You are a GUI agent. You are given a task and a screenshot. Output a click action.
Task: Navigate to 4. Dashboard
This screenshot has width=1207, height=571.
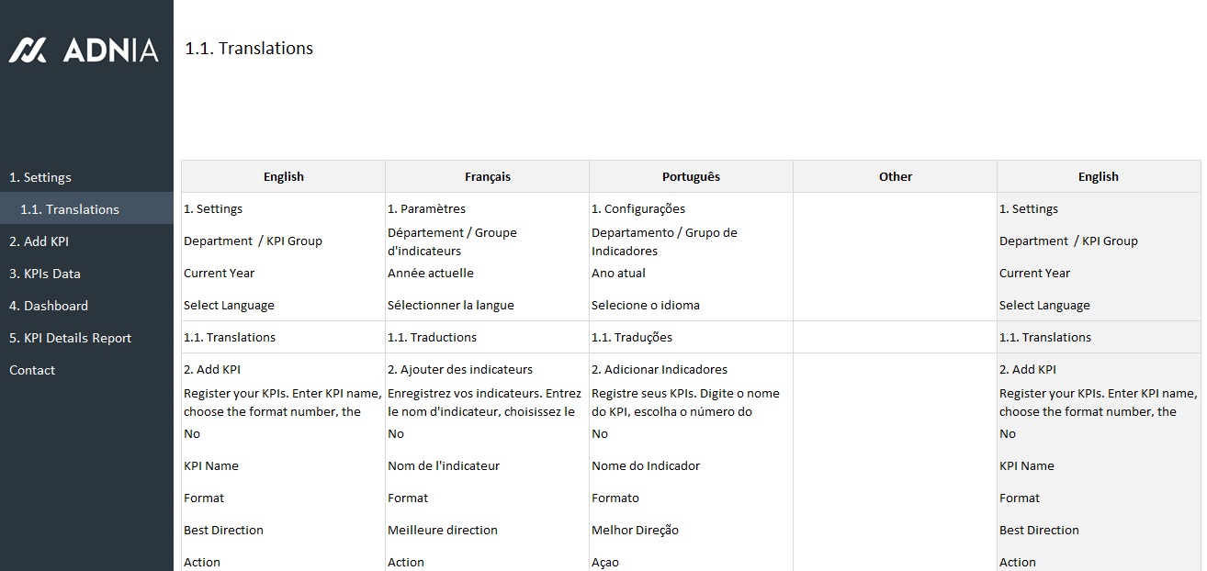49,306
